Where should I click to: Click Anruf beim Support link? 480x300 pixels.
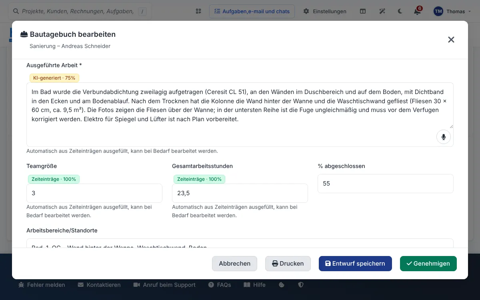click(x=164, y=285)
